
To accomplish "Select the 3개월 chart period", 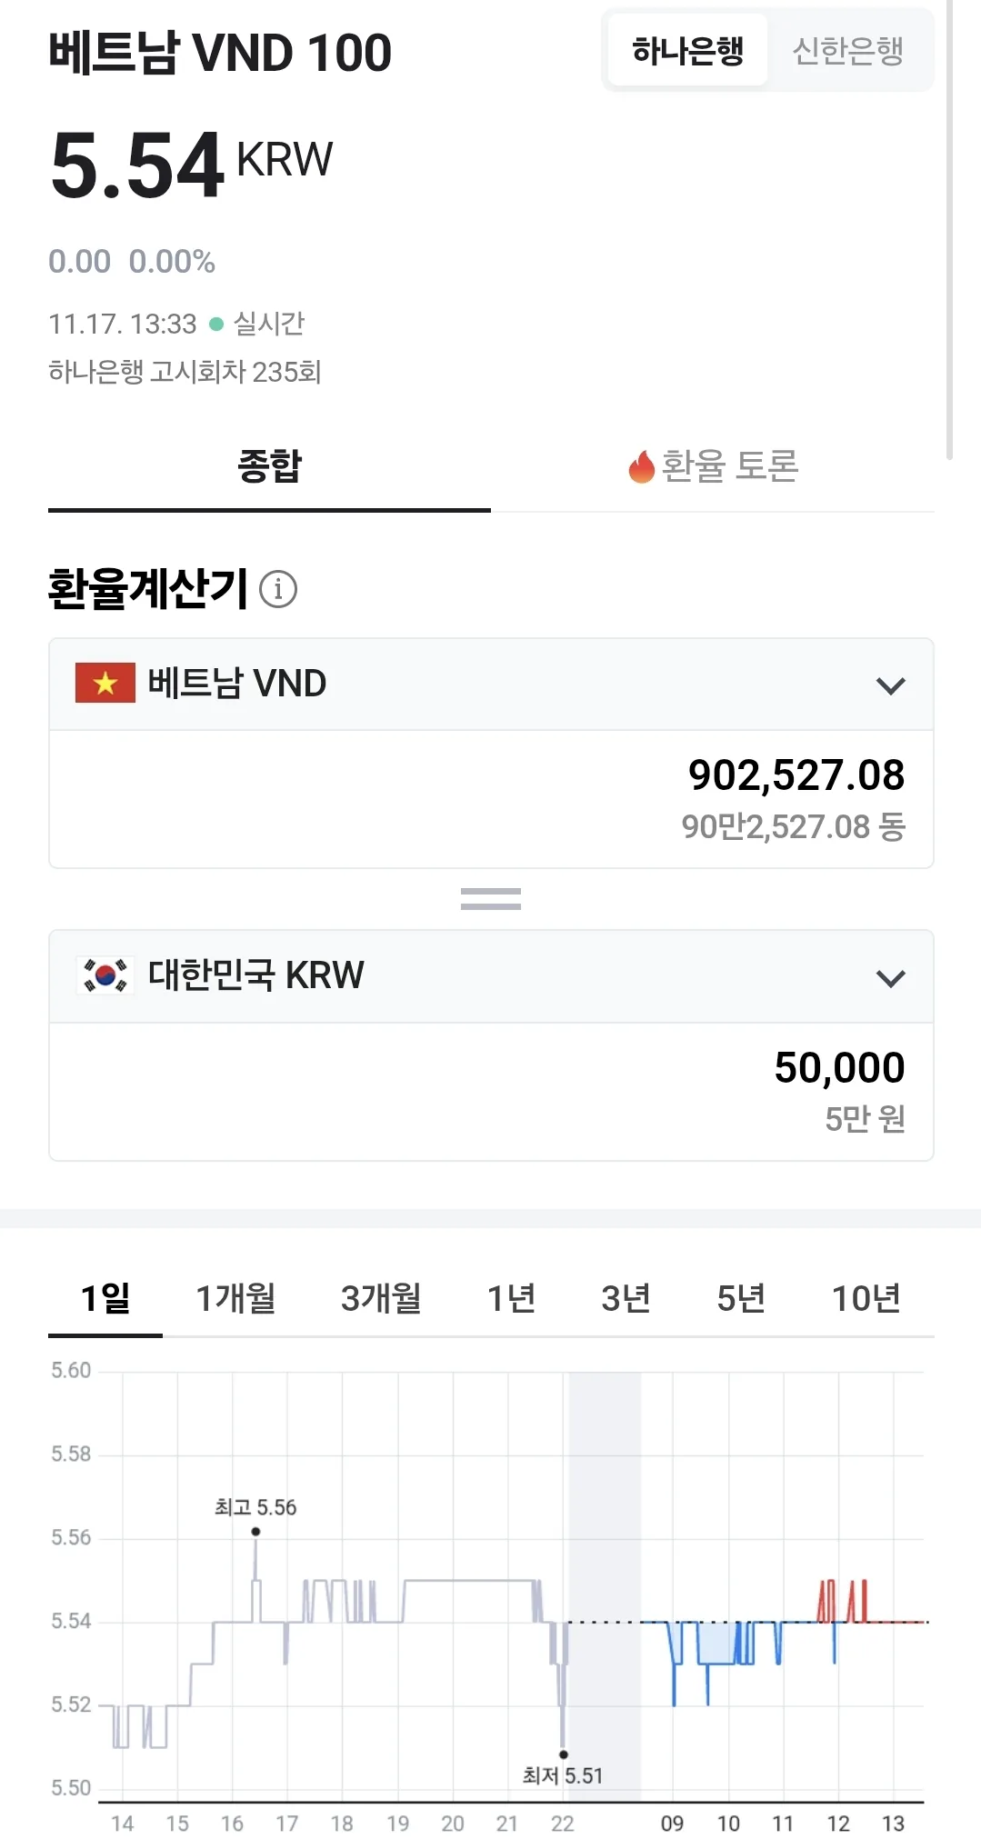I will (x=381, y=1298).
